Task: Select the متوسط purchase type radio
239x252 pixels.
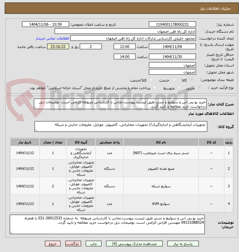Action: (x=179, y=88)
